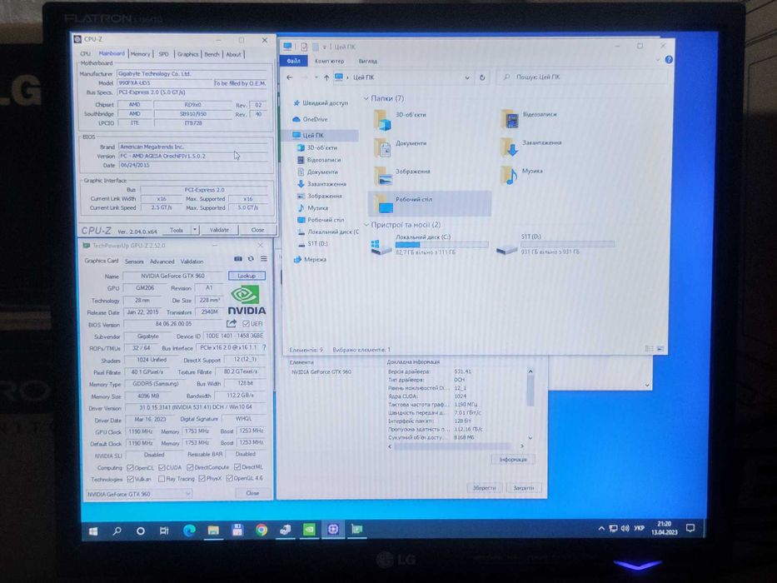Click the NVIDIA logo in GPU-Z
This screenshot has width=777, height=583.
[247, 301]
